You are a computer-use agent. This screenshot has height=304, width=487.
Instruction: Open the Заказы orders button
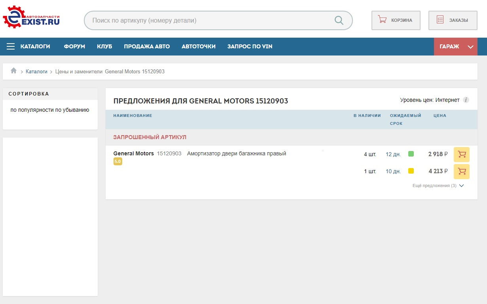[453, 20]
